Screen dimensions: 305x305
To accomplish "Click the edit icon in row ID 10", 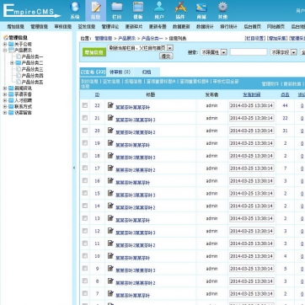I will coord(110,256).
